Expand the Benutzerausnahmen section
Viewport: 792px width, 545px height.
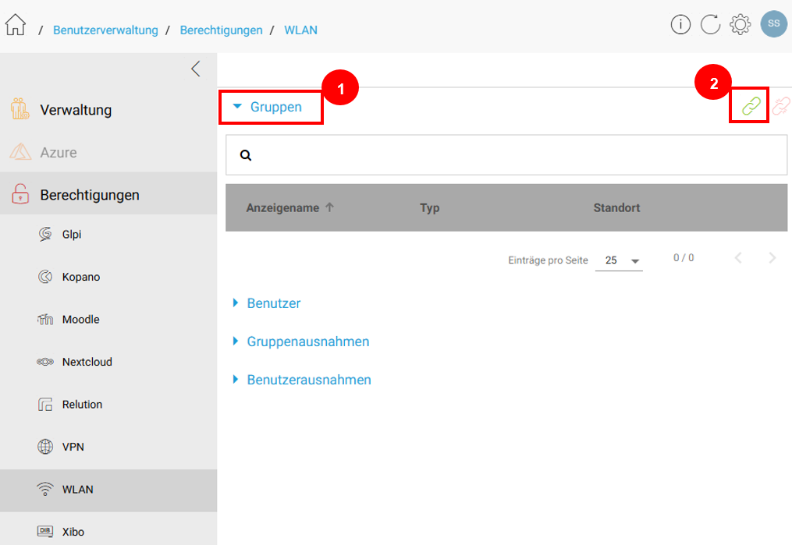tap(308, 380)
